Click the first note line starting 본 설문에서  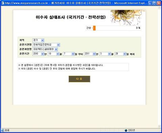point(61,65)
